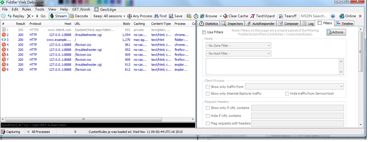Select session 9 /favicon.ico row

click(98, 70)
